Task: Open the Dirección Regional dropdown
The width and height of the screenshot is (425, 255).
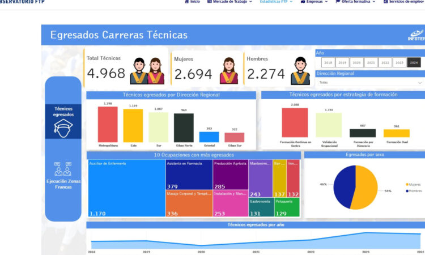Action: (370, 82)
